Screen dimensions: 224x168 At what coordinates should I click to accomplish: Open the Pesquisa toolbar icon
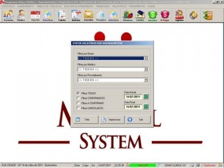pyautogui.click(x=101, y=16)
